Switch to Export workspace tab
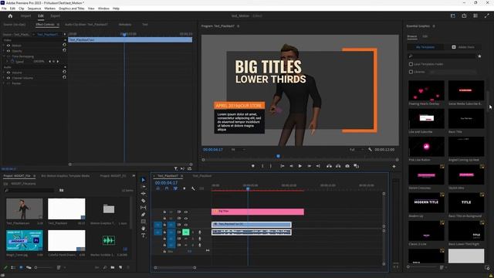Viewport: 494px width, 278px height. click(55, 15)
